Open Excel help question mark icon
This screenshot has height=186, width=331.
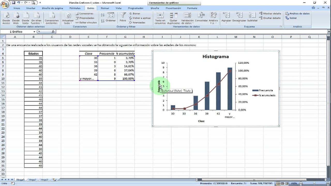(314, 8)
